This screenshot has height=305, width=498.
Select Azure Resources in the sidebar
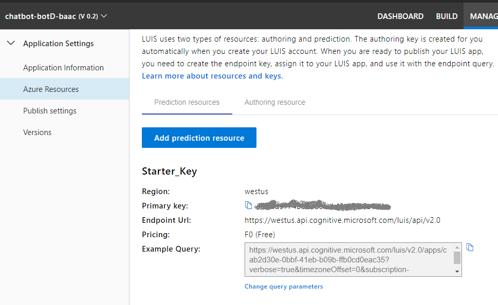click(51, 89)
